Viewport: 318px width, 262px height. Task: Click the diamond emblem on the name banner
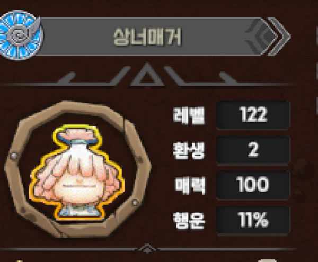261,37
